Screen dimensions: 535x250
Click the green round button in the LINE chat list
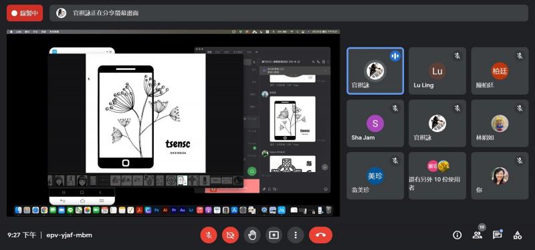252,172
